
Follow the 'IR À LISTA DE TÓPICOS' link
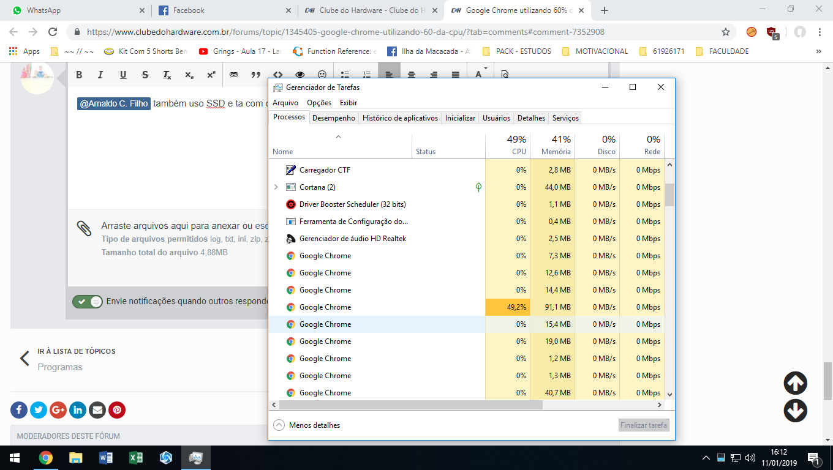pyautogui.click(x=77, y=351)
